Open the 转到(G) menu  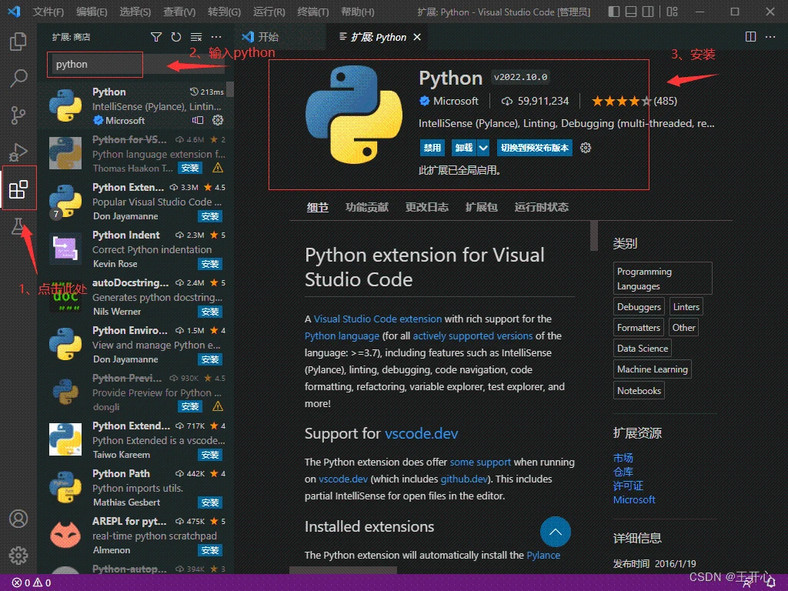(224, 12)
